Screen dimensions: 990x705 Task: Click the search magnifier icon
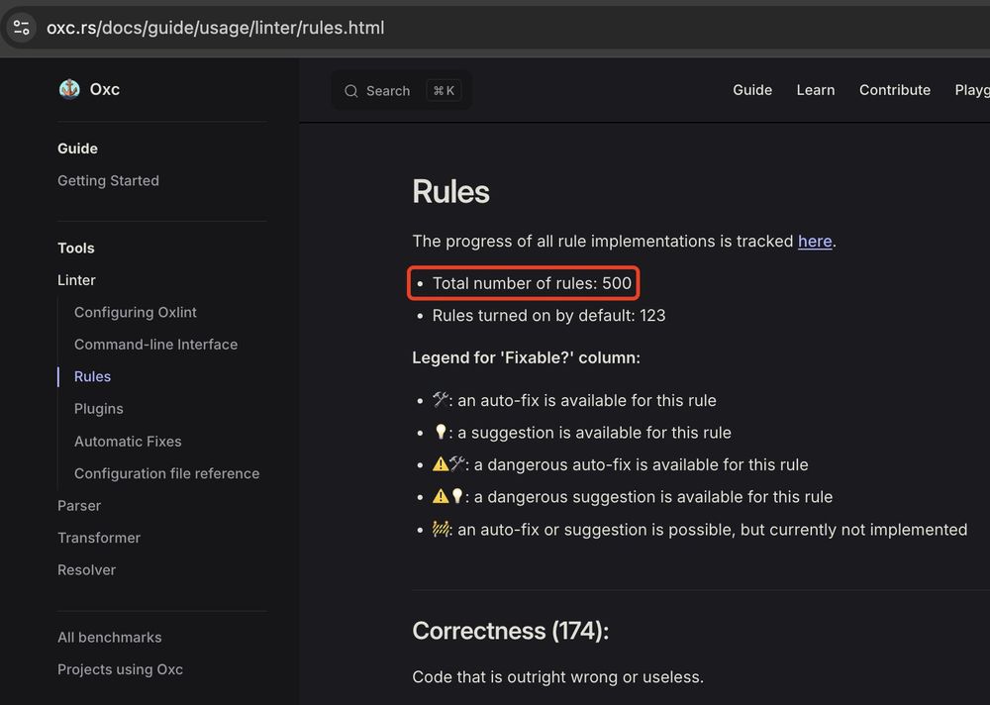click(351, 91)
